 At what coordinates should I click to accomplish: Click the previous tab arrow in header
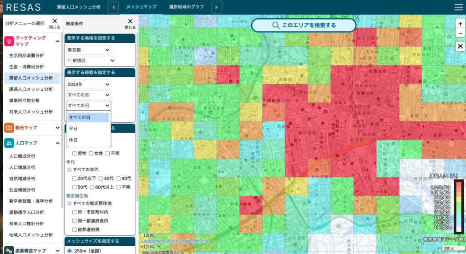(x=113, y=7)
